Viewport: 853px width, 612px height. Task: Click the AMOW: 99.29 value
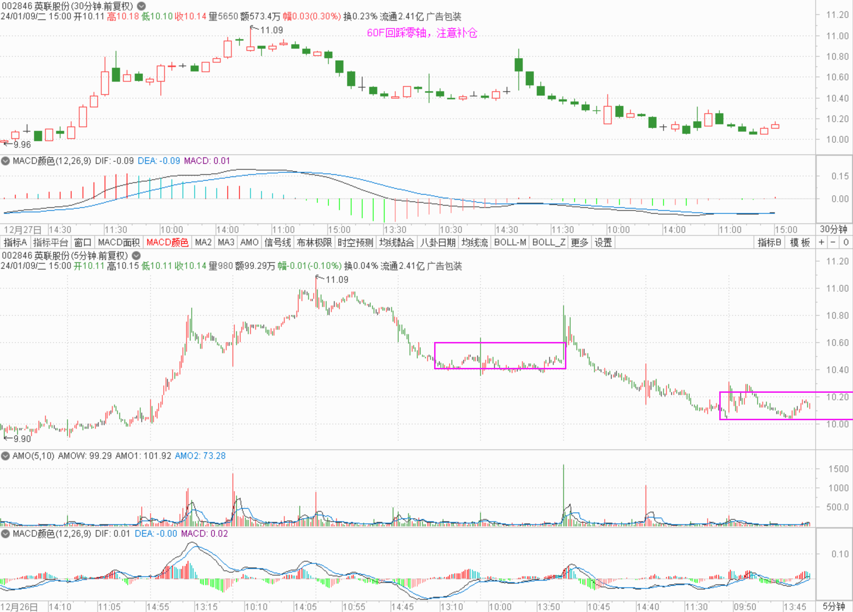[85, 456]
